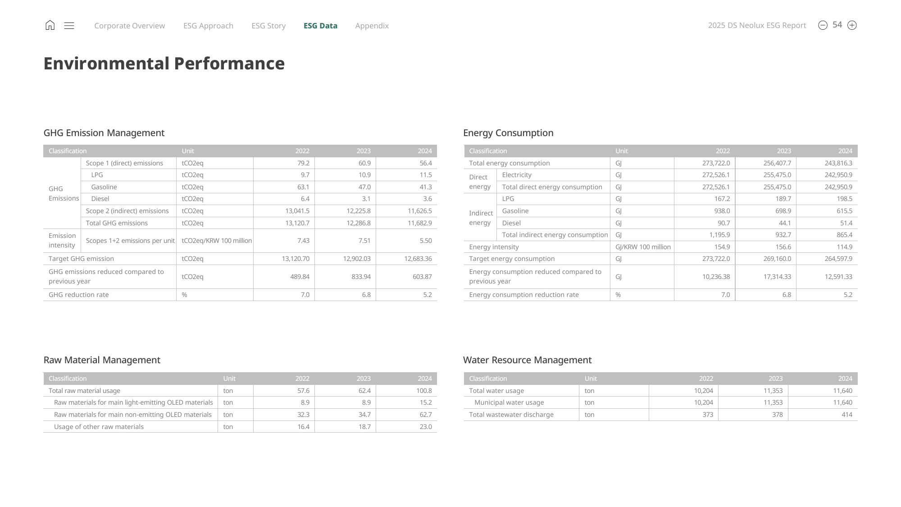The width and height of the screenshot is (901, 507).
Task: Click the GHG reduction rate row label
Action: point(79,295)
